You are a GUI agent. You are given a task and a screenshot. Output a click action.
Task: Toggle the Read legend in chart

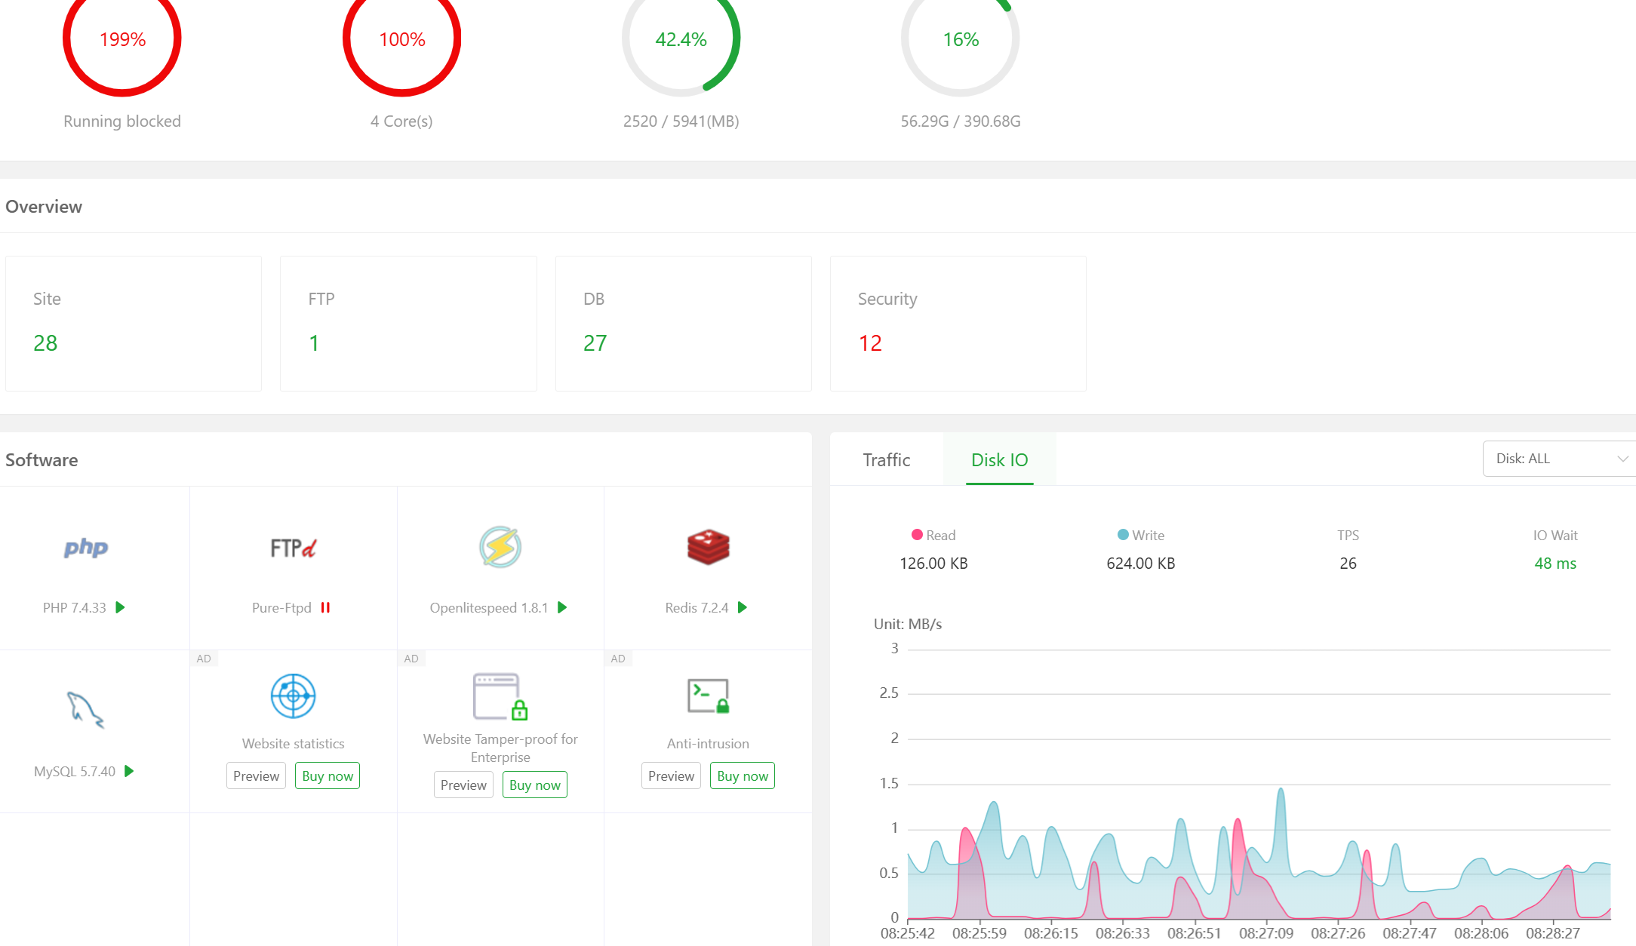pyautogui.click(x=933, y=535)
